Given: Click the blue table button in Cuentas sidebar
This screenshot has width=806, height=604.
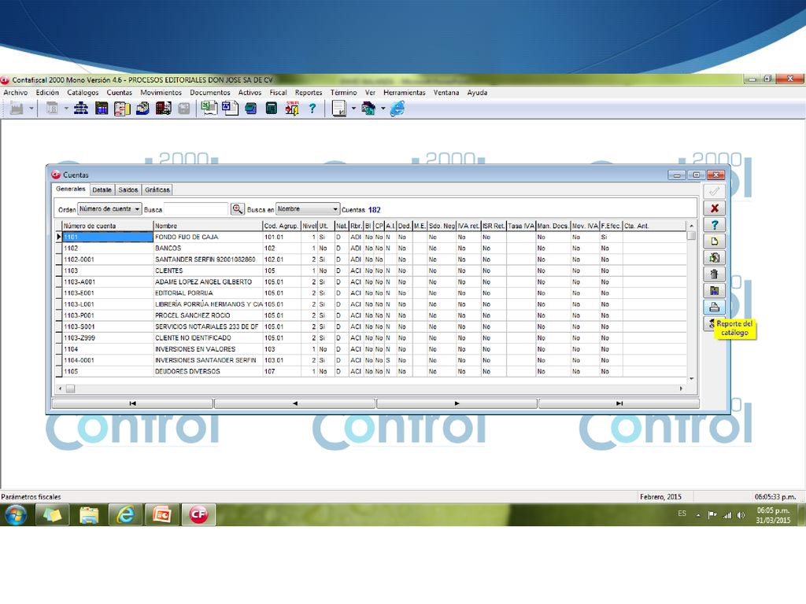Looking at the screenshot, I should pyautogui.click(x=715, y=290).
